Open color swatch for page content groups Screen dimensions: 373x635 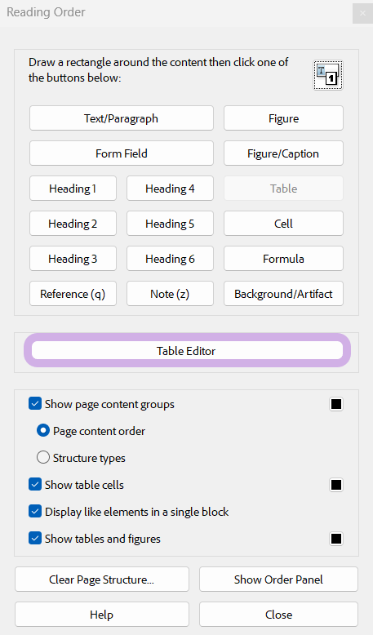pos(336,404)
